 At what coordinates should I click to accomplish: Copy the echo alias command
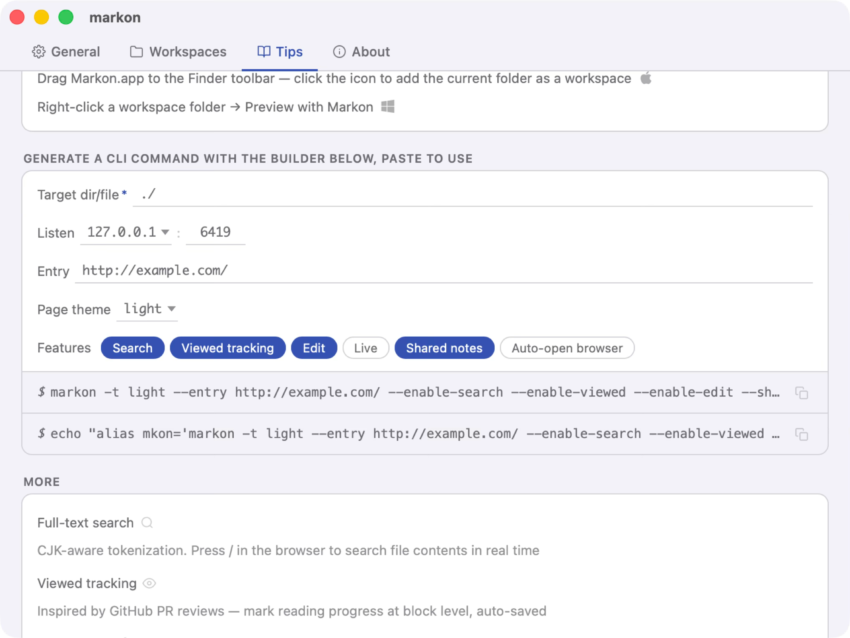(x=802, y=434)
